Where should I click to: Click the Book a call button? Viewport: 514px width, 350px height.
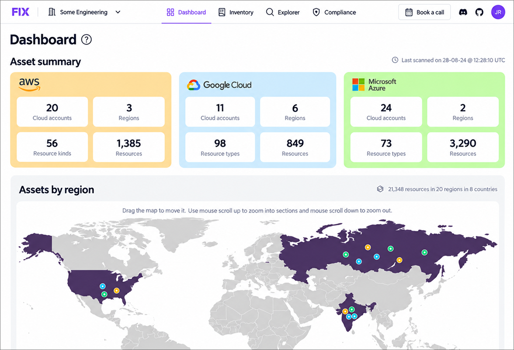424,12
